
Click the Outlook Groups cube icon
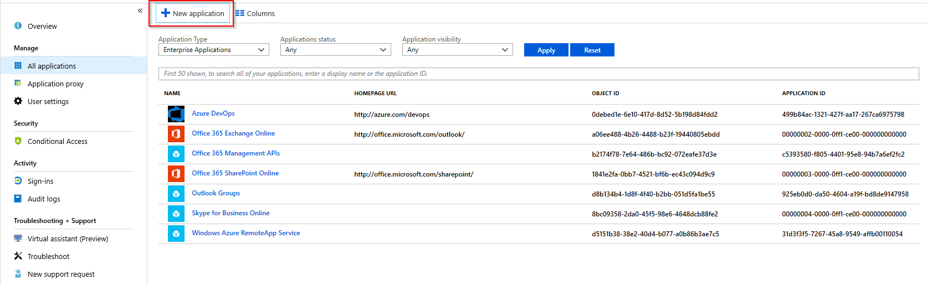pyautogui.click(x=176, y=194)
